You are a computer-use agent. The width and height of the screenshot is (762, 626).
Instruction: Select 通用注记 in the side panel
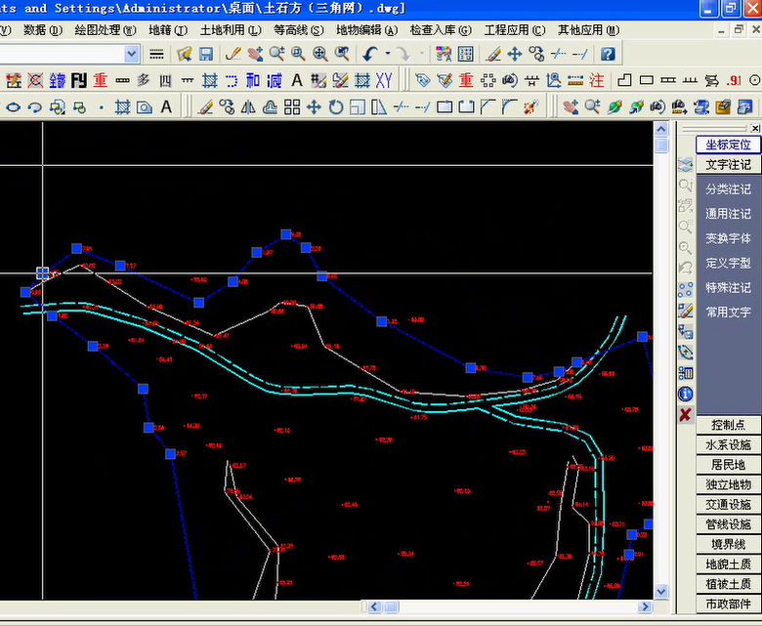point(728,214)
